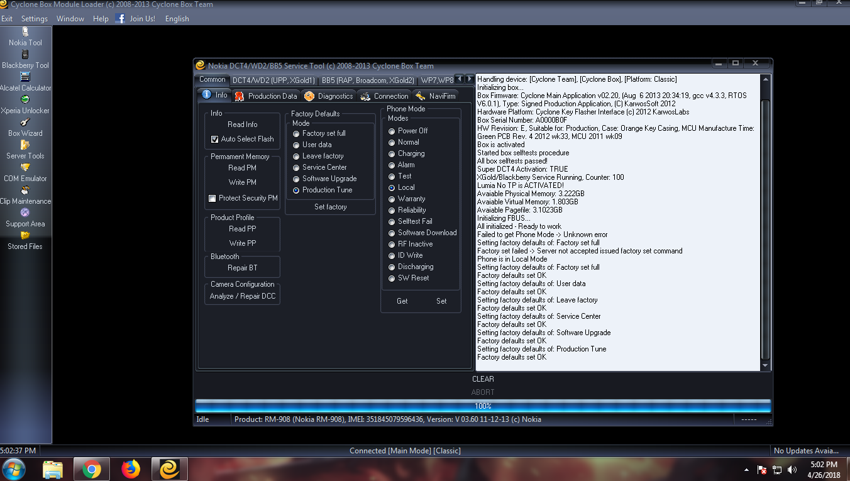Viewport: 850px width, 481px height.
Task: Enable the Protect Security PM checkbox
Action: (x=213, y=198)
